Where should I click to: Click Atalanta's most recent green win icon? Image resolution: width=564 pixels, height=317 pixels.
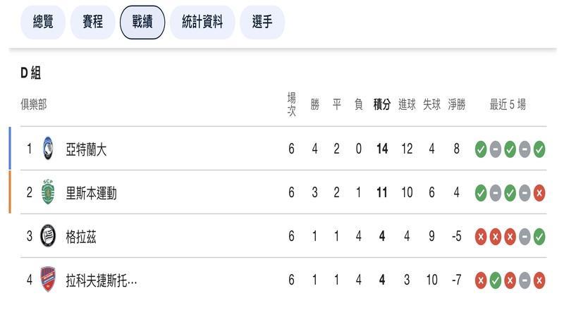point(539,149)
